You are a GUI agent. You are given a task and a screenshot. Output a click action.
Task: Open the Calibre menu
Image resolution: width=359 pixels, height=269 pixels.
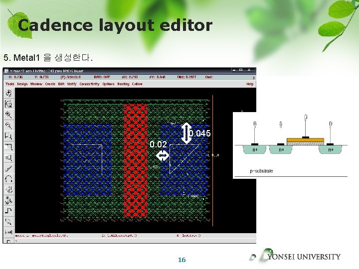pyautogui.click(x=137, y=84)
